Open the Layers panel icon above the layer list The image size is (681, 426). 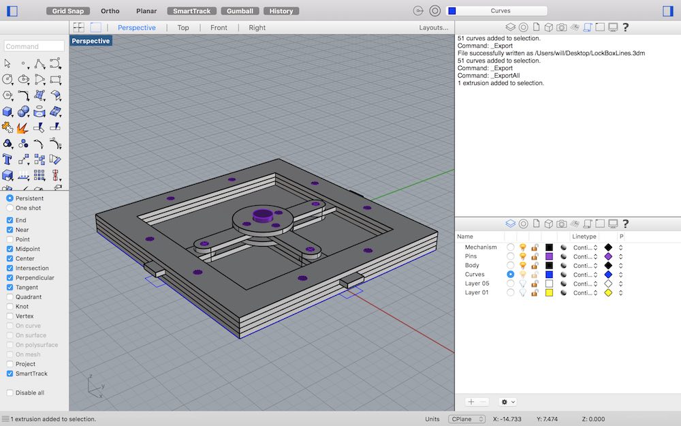point(510,224)
